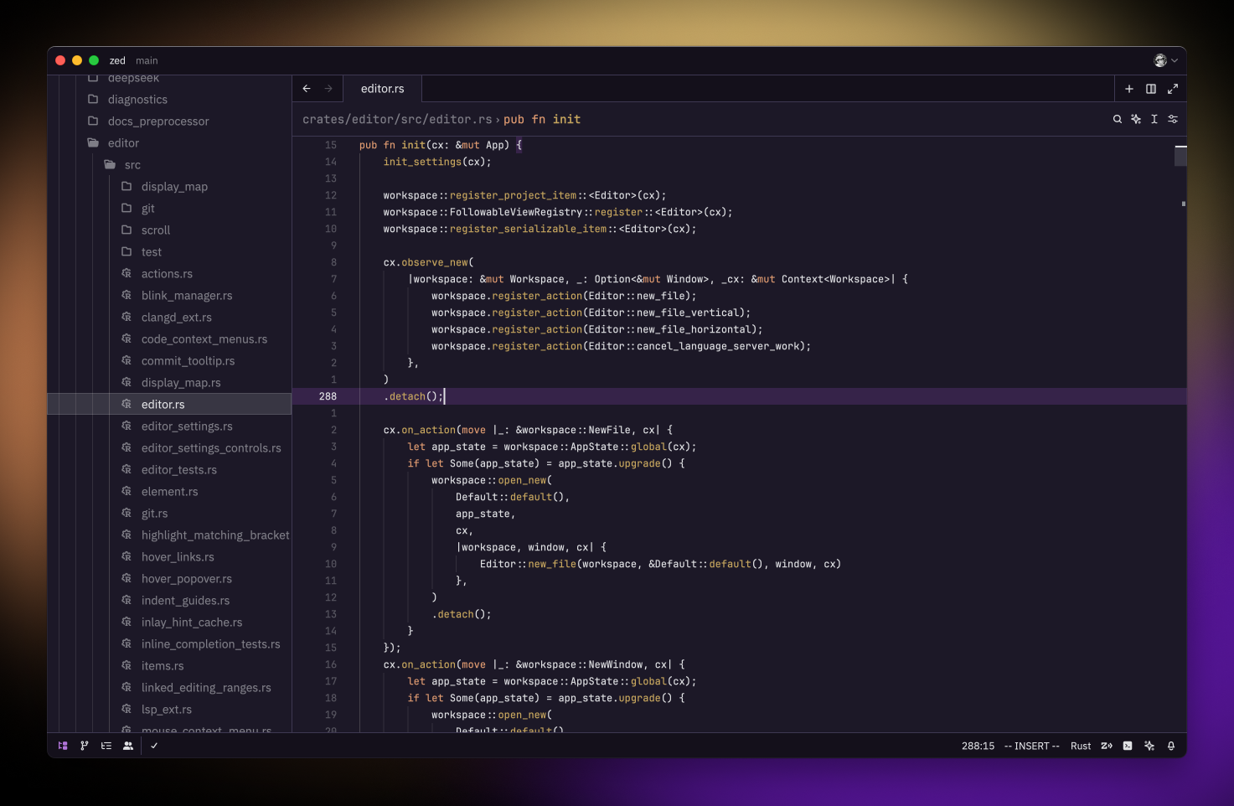The image size is (1234, 806).
Task: Click the editor vertical scrollbar thumb
Action: pos(1180,156)
